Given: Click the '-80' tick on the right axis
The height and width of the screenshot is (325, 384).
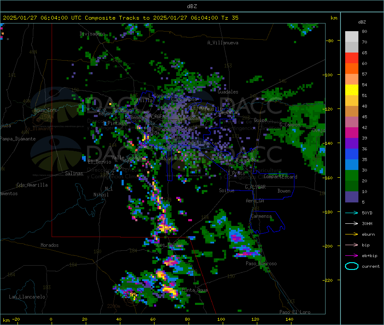Looking at the screenshot, I should pyautogui.click(x=329, y=41).
